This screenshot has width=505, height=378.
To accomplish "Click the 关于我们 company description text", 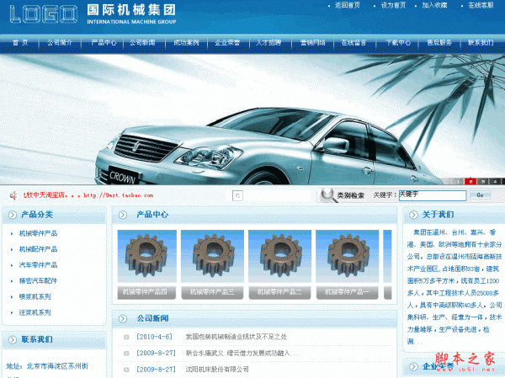I will 454,287.
